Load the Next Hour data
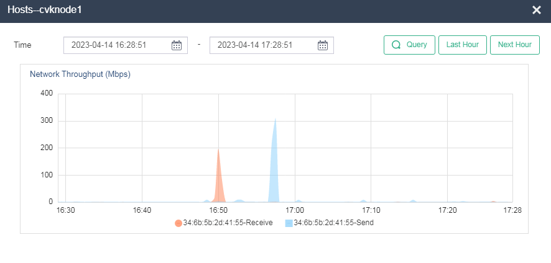This screenshot has height=263, width=551. (x=515, y=45)
